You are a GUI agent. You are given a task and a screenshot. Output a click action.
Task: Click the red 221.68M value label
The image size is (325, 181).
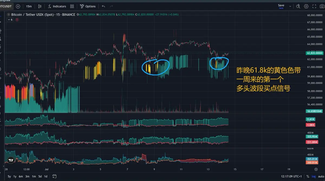point(312,142)
